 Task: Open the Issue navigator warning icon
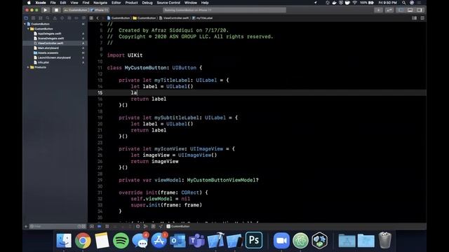pyautogui.click(x=55, y=18)
